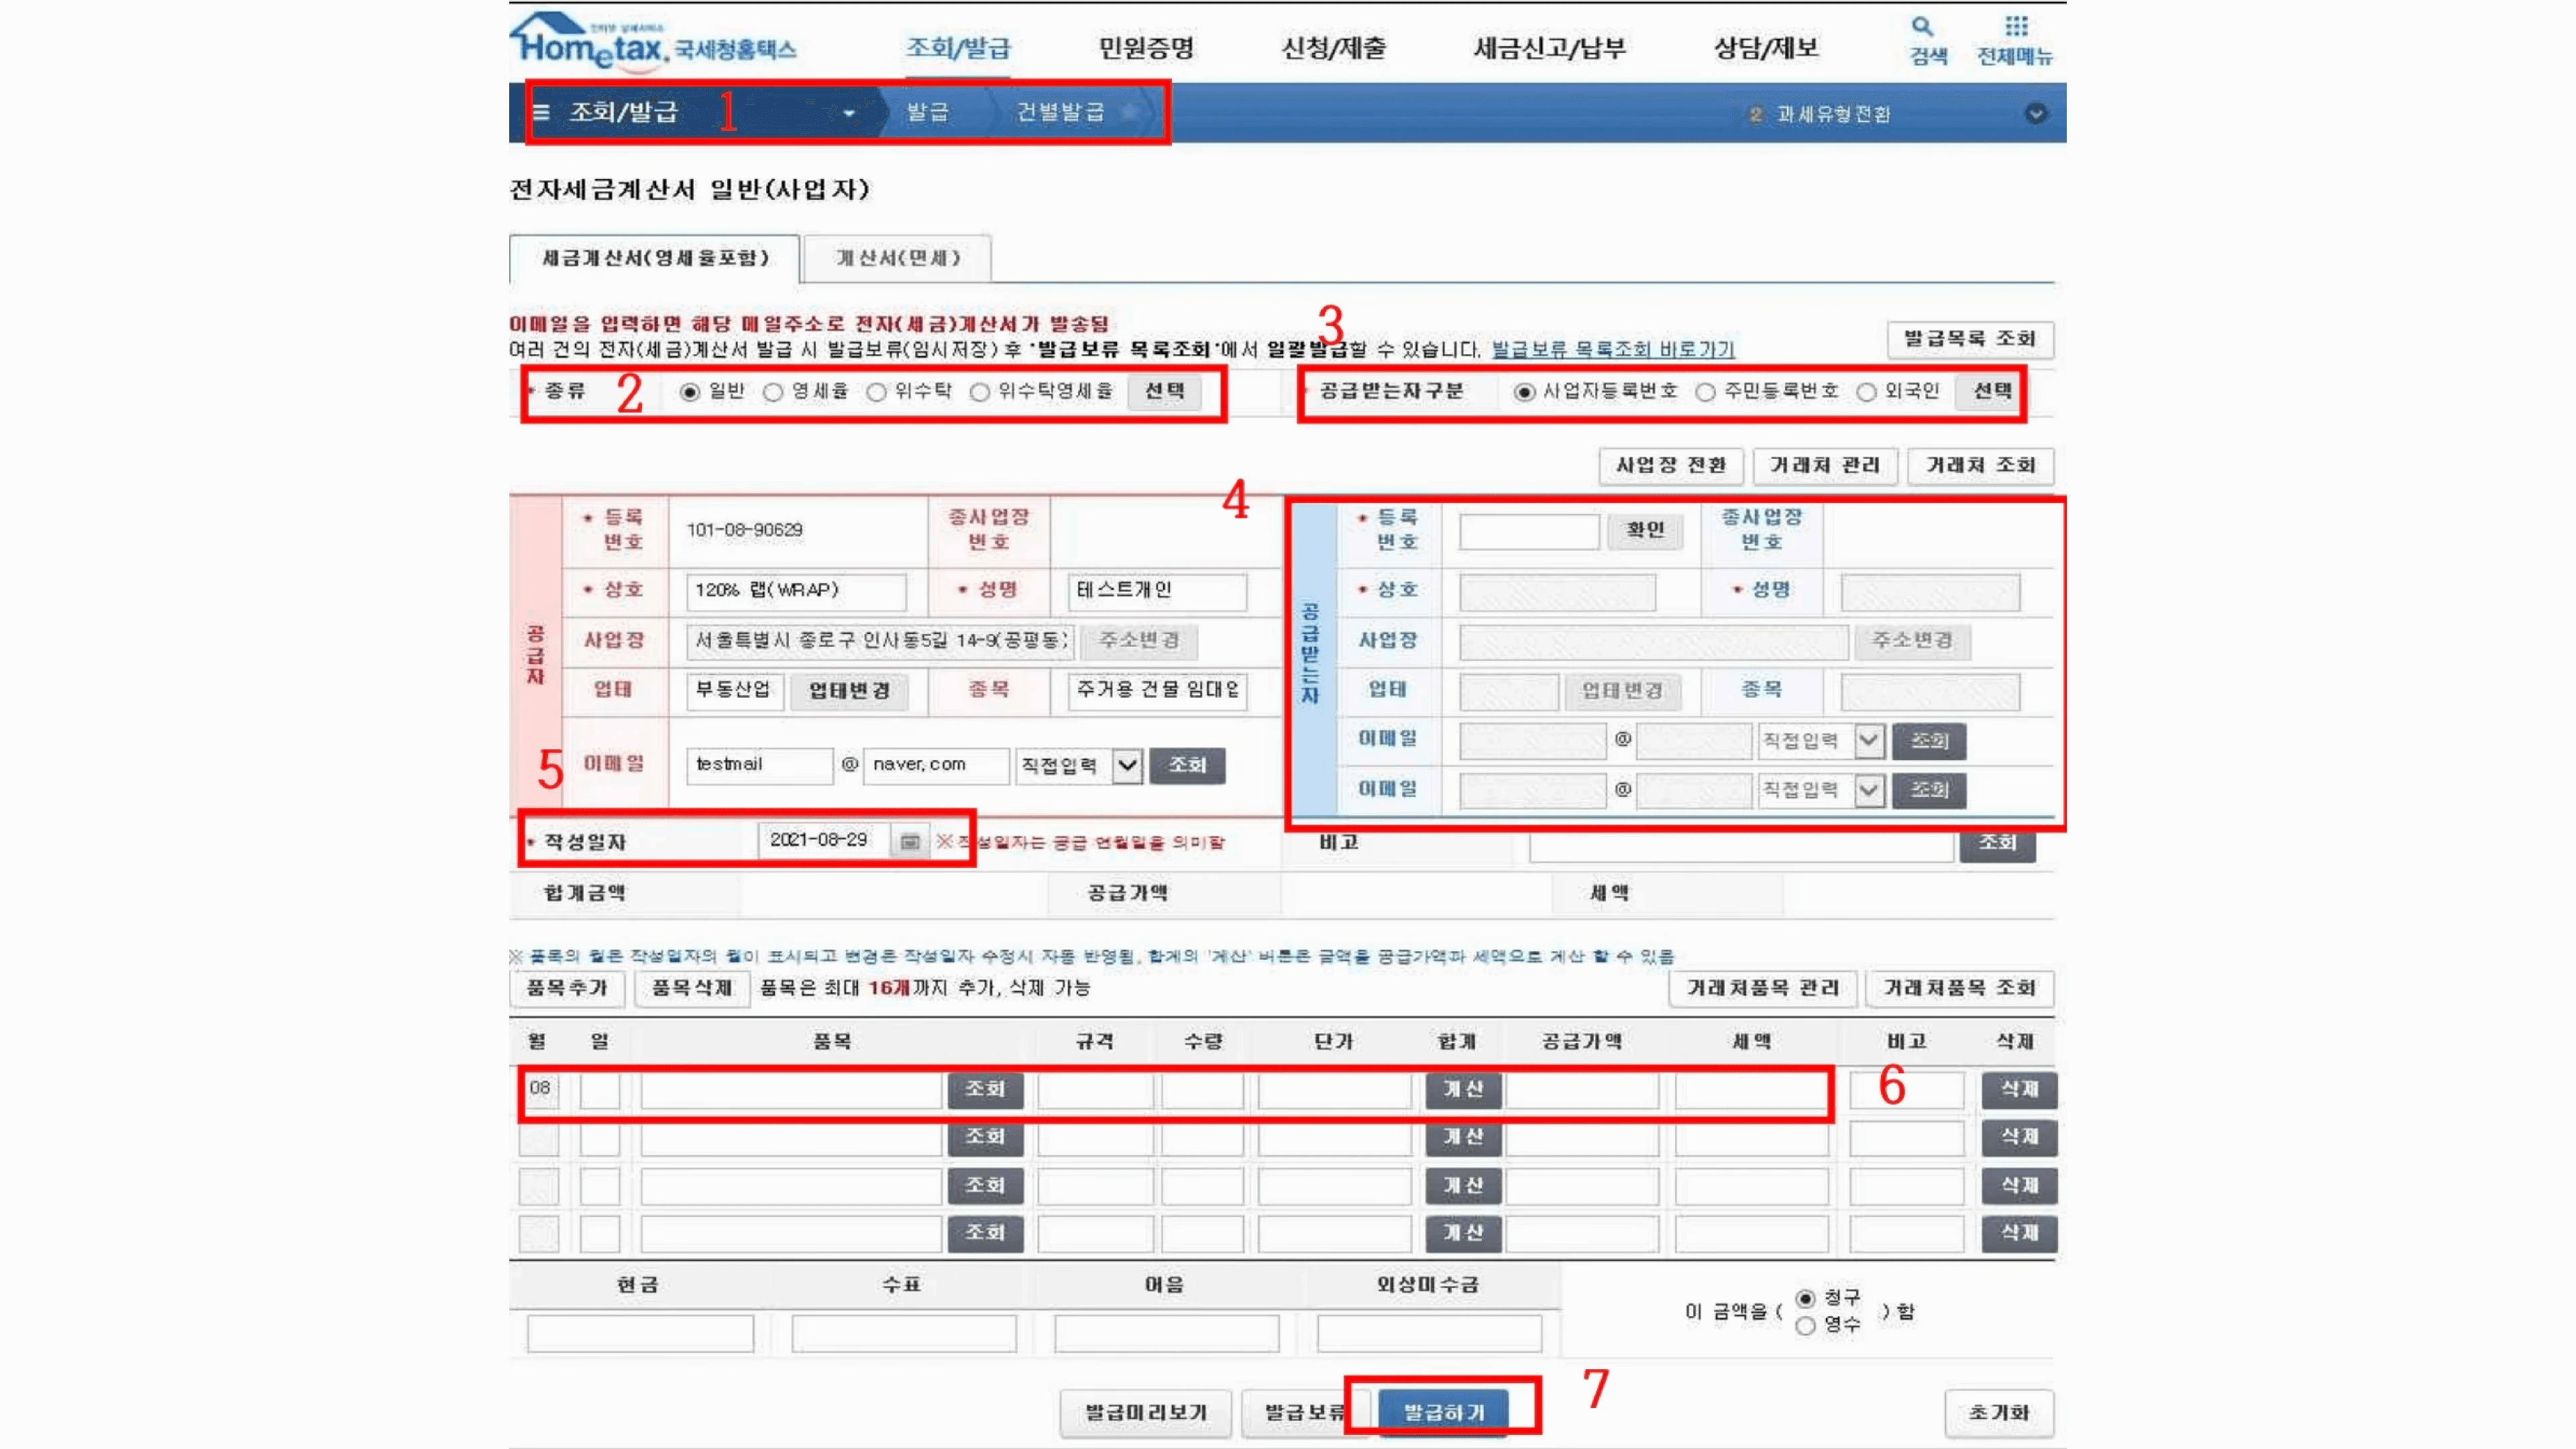Select the 영세율 radio button
This screenshot has height=1449, width=2576.
[772, 392]
